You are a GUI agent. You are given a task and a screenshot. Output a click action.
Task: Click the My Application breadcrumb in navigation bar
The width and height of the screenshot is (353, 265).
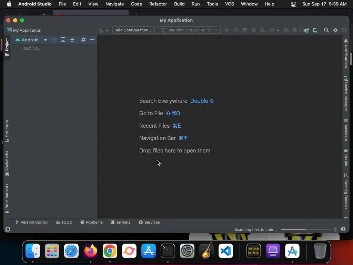(x=24, y=30)
